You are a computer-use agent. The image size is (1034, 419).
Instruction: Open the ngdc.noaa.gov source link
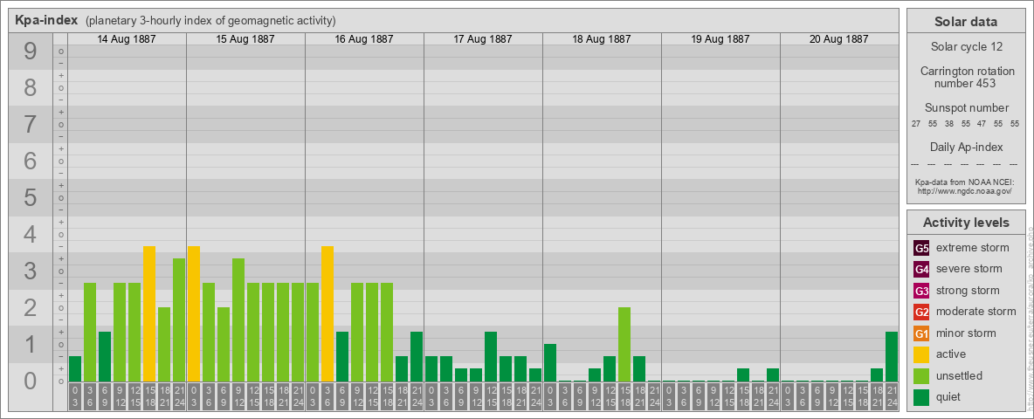965,190
